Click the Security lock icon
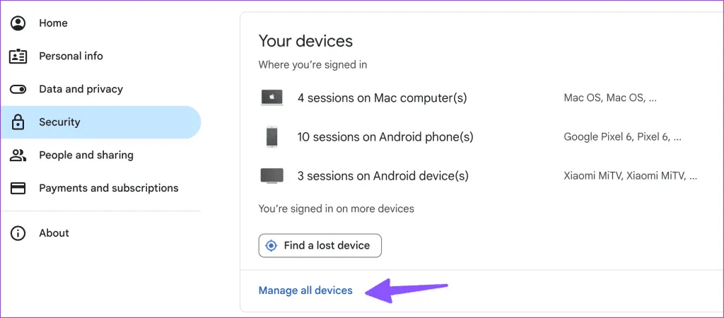 [x=18, y=122]
